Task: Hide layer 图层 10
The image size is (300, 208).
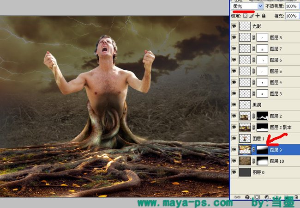Action: (234, 160)
